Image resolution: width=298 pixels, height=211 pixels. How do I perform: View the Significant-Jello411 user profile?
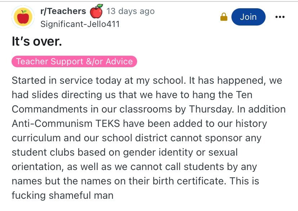(x=80, y=24)
